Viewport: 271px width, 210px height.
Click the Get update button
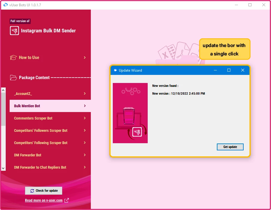[230, 147]
